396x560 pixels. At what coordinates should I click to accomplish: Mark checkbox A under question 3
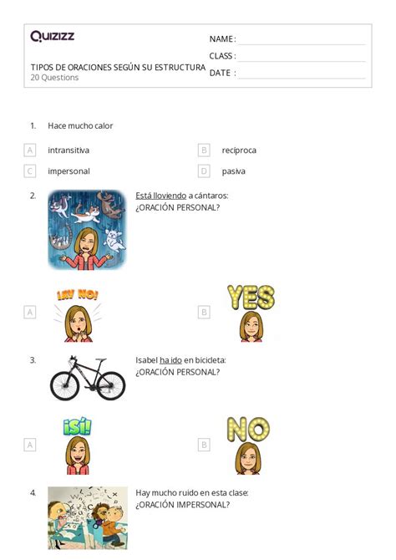tap(30, 445)
